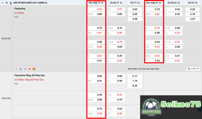Toggle favorite star for Fiorentina match
This screenshot has height=119, width=202.
[16, 69]
